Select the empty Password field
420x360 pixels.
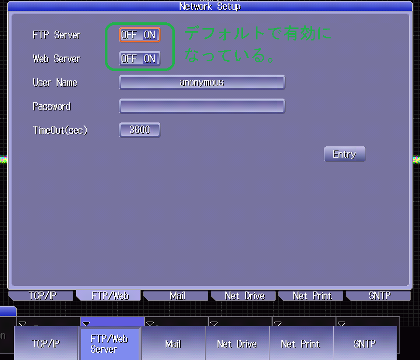point(202,106)
